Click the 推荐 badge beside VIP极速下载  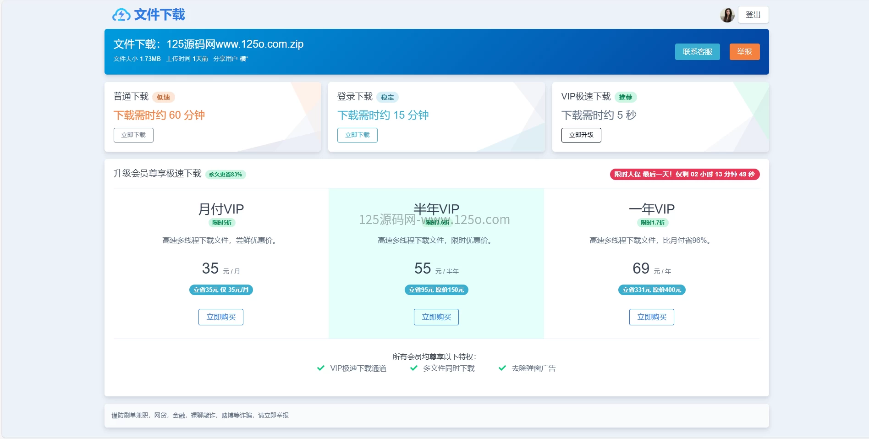point(625,97)
